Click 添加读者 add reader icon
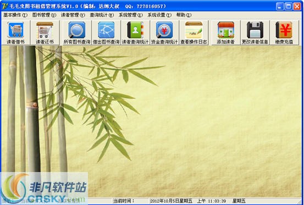The image size is (304, 205). tap(226, 32)
